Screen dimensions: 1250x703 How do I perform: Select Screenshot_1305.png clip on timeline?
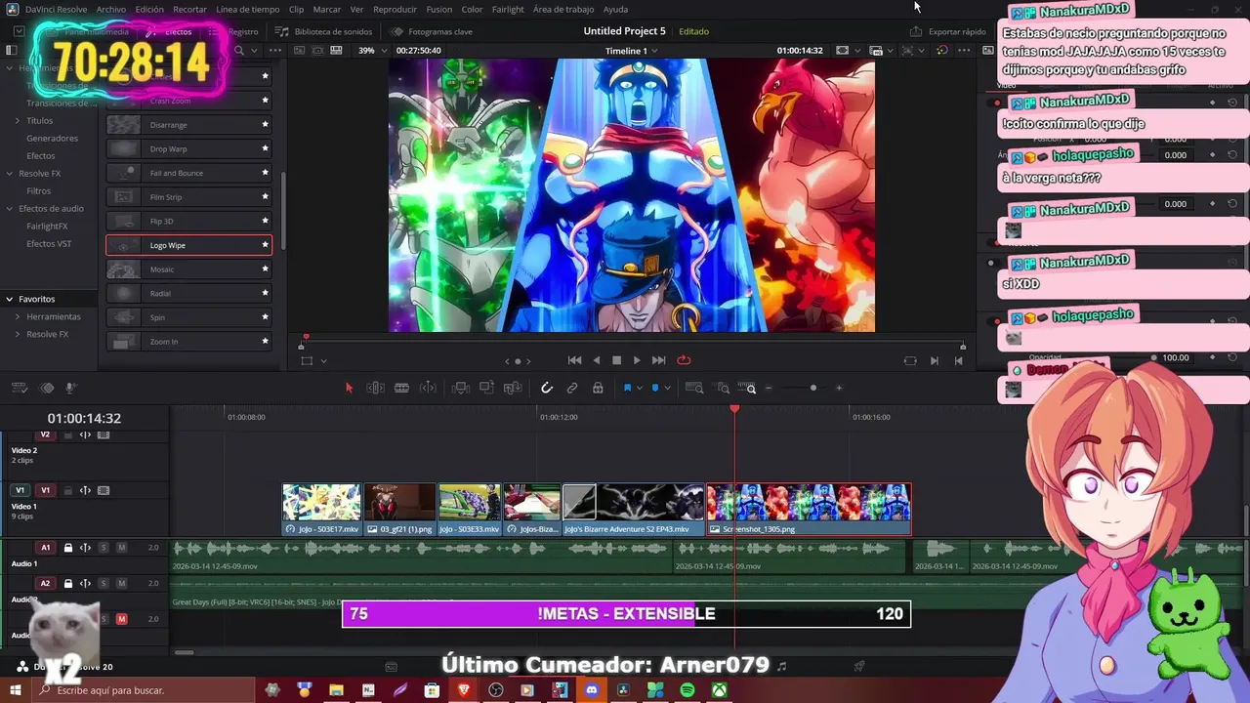click(809, 510)
